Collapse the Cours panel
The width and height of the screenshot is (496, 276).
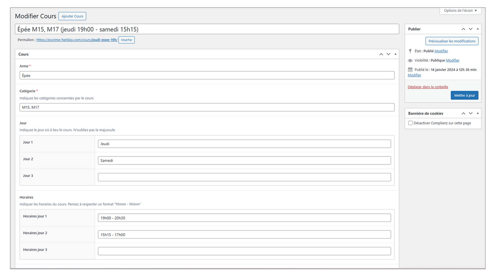tap(395, 54)
